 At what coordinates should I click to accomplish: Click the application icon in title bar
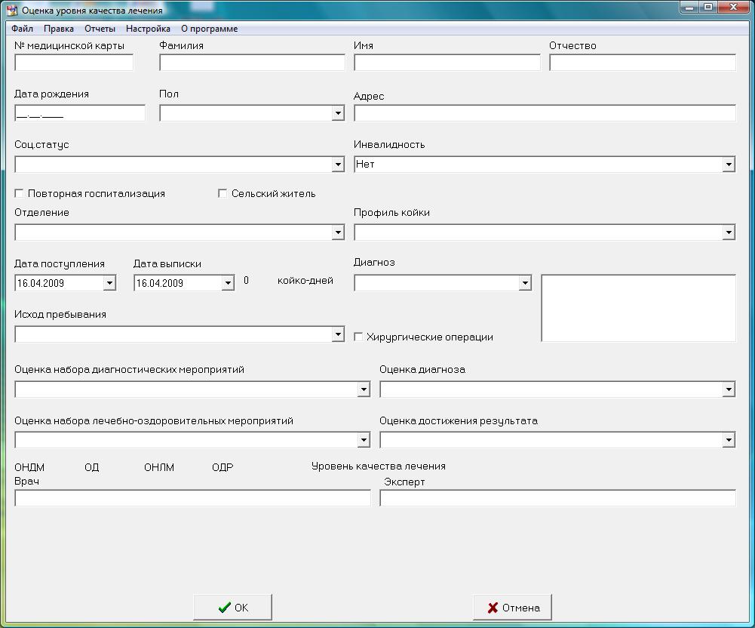point(11,10)
